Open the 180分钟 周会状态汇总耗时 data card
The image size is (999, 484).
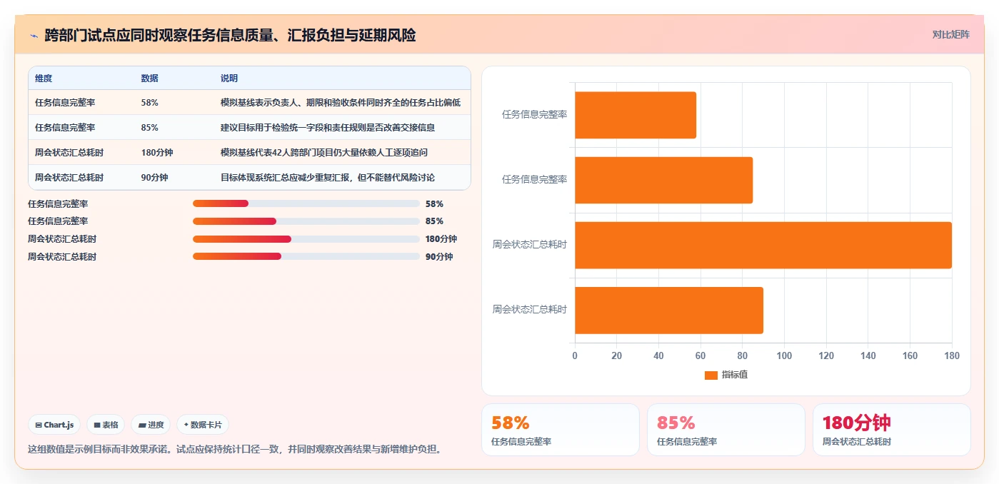[x=892, y=430]
